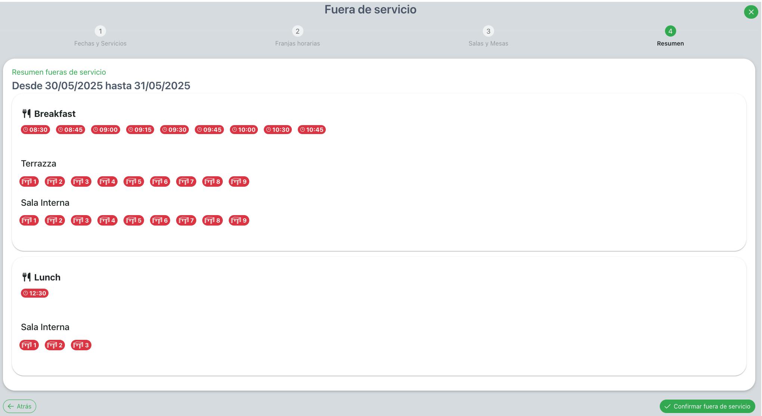Click the 10:00 time slot badge
The width and height of the screenshot is (762, 416).
tap(244, 130)
